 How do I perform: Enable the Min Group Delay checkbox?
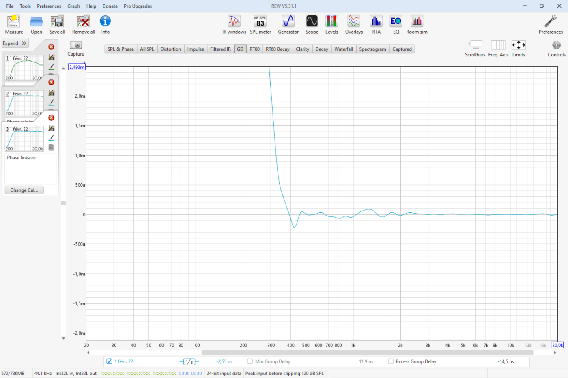(x=250, y=361)
